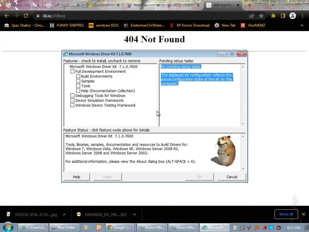Close the 404 Not Found tab
This screenshot has height=232, width=309.
pyautogui.click(x=238, y=5)
